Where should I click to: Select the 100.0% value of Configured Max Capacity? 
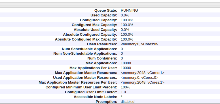[x=127, y=25]
